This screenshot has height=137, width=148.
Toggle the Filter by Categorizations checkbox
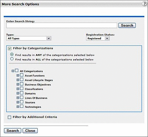click(x=10, y=48)
